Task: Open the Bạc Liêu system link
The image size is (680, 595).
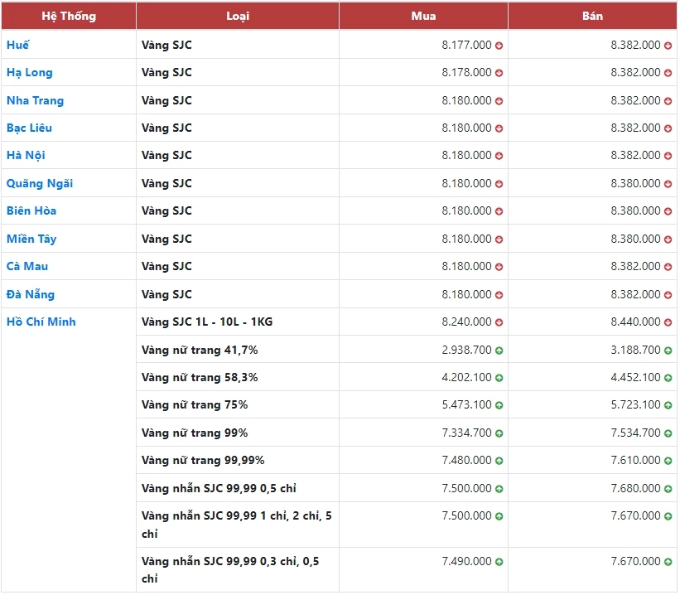Action: pos(29,128)
